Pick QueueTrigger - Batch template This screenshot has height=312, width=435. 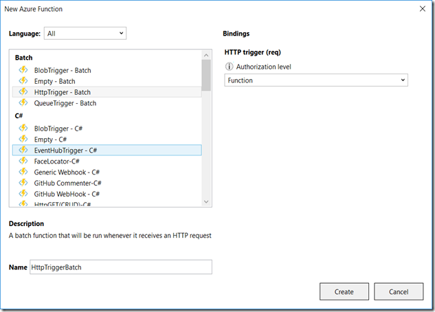click(107, 103)
